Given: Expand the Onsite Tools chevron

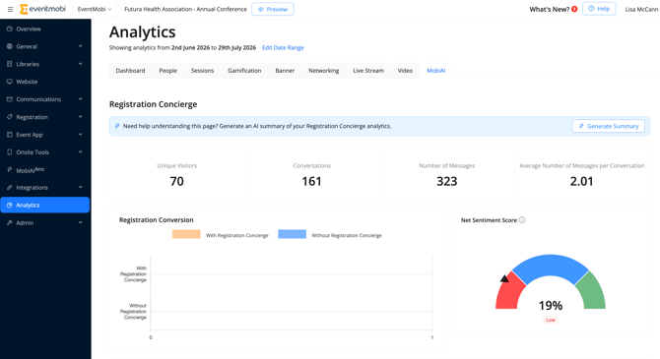Looking at the screenshot, I should click(80, 152).
